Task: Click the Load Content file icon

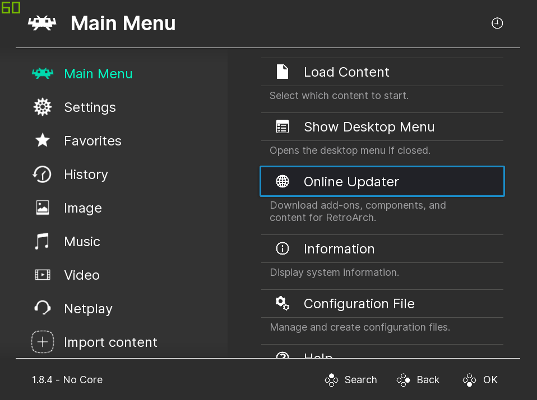Action: tap(283, 72)
